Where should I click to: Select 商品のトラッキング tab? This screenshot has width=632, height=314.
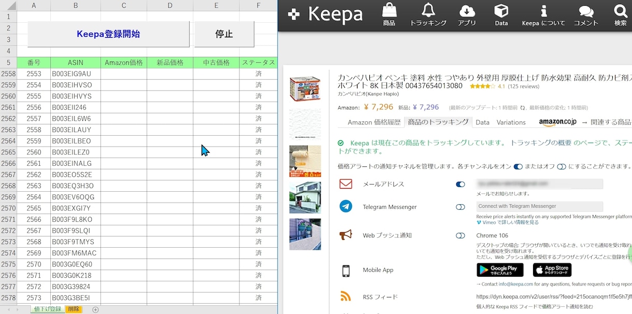438,122
